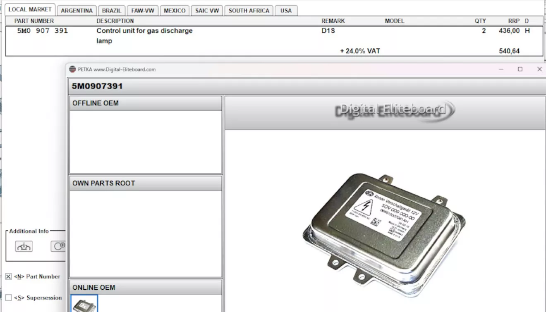Select the ballast thumbnail under ONLINE OEM
Viewport: 546px width, 312px height.
[84, 304]
